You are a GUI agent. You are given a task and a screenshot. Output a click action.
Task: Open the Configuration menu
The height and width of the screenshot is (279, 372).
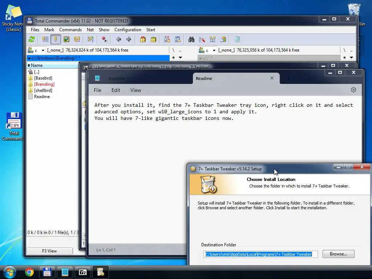(128, 30)
